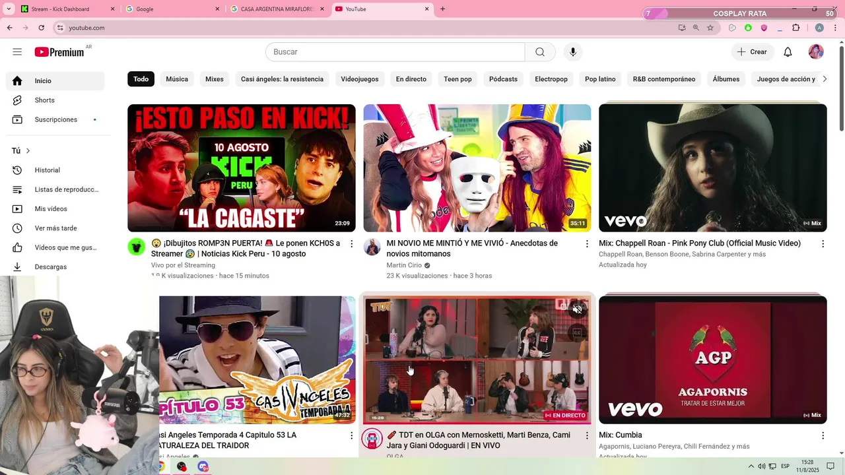Screen dimensions: 845x475
Task: Open options menu for Dibujitos ROMP3N PUERTA video
Action: click(x=351, y=244)
